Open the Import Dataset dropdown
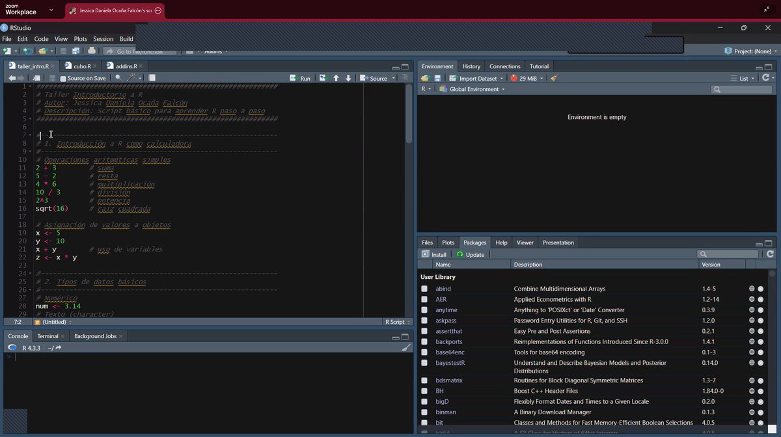The width and height of the screenshot is (781, 437). [476, 78]
